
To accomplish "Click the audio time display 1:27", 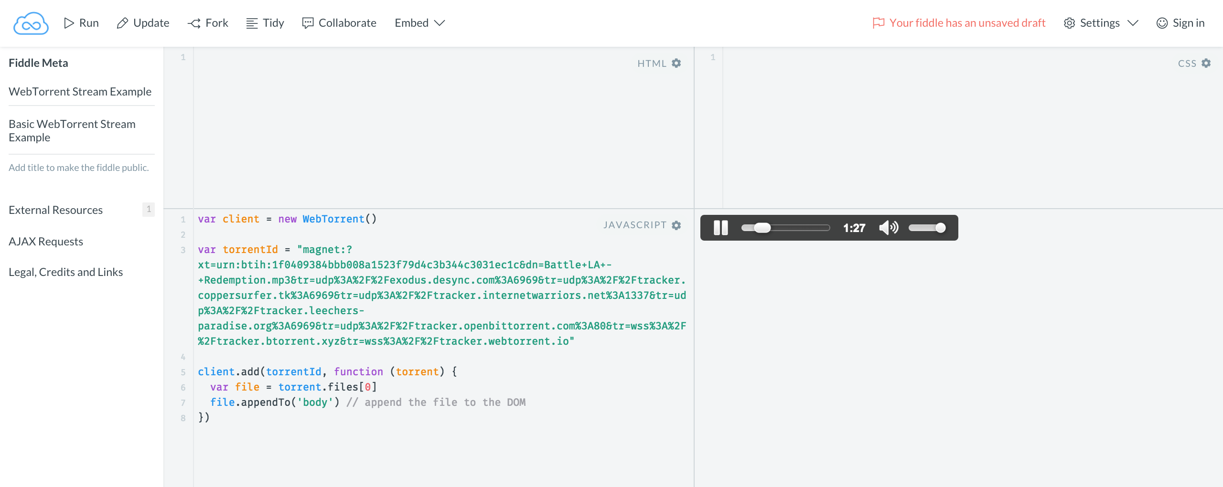I will (x=854, y=228).
